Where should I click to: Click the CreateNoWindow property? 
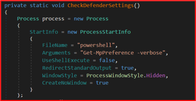pyautogui.click(x=64, y=83)
